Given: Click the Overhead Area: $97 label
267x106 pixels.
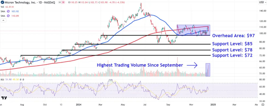Looking at the screenshot, I should [x=233, y=36].
